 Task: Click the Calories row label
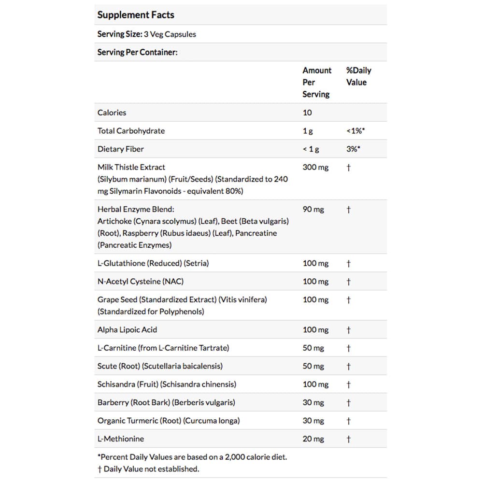(112, 113)
